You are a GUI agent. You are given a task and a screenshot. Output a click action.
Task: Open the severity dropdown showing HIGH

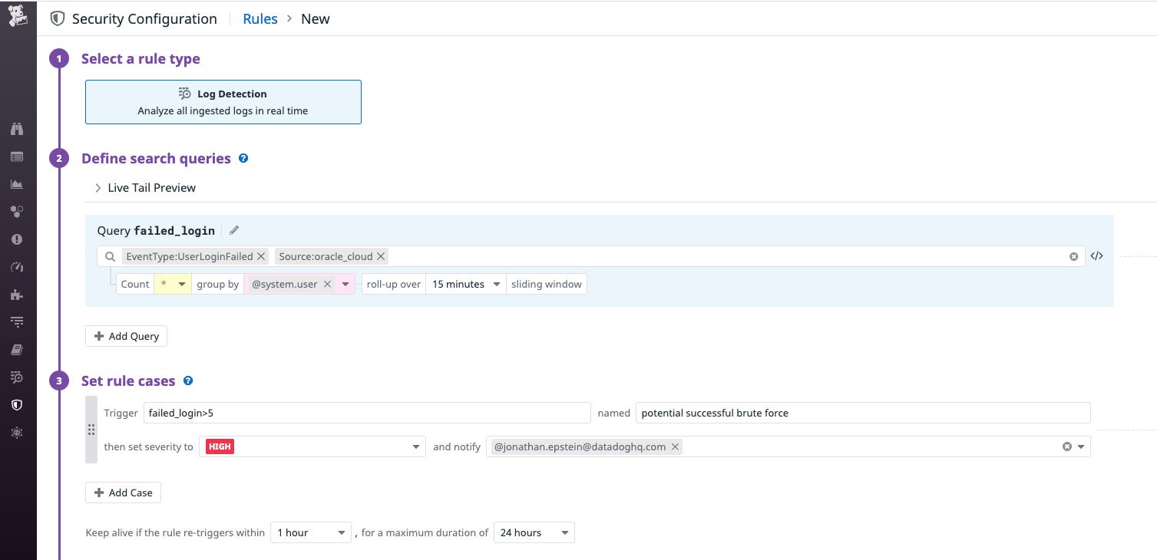pos(312,446)
